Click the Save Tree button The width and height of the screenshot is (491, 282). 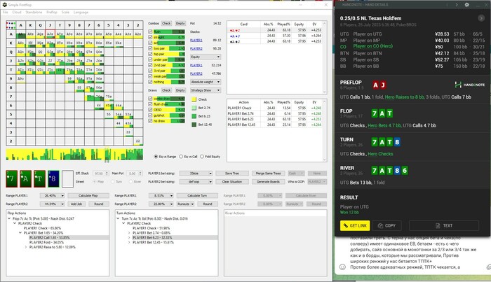[231, 174]
